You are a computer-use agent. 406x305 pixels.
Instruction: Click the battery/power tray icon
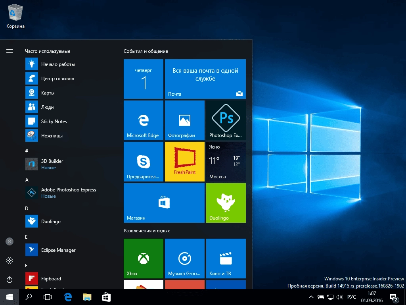[x=320, y=297]
